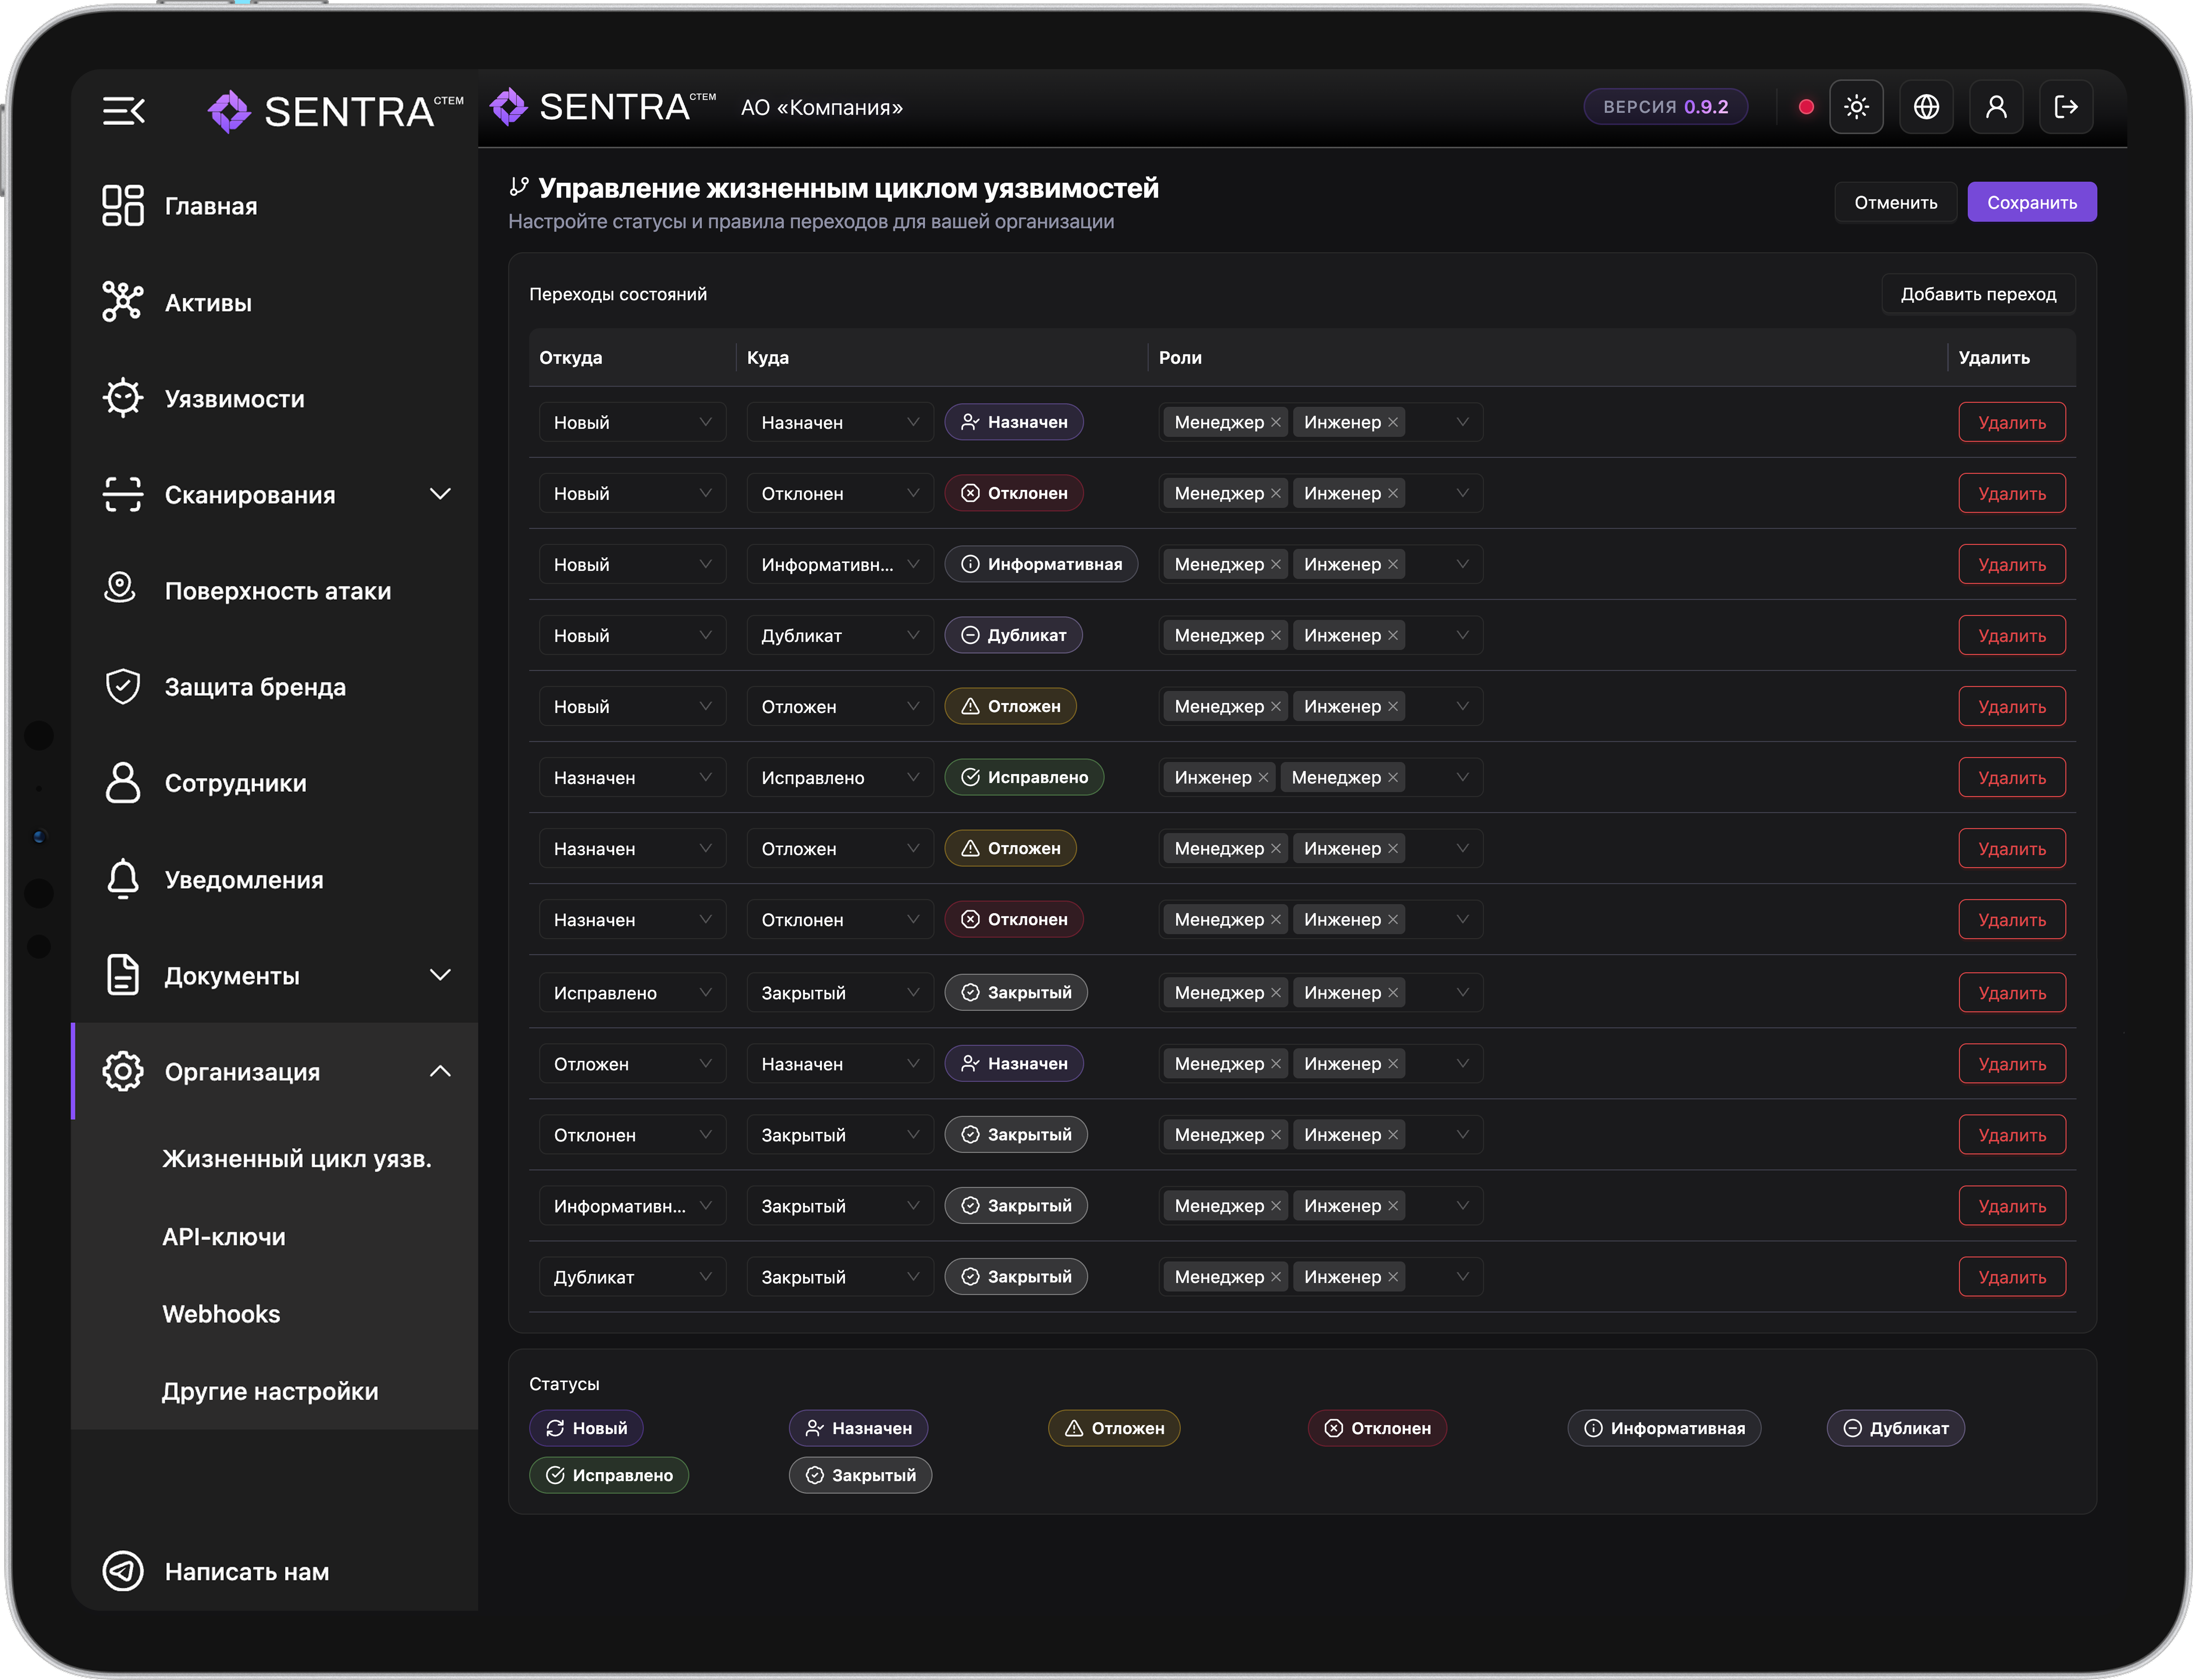Remove Менеджер from the Новый → Назначен row
The image size is (2193, 1680).
coord(1276,422)
